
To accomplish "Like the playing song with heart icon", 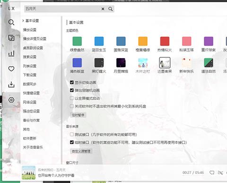I will tap(212, 173).
